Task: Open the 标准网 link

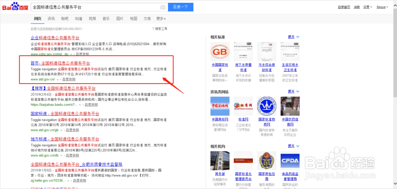Action: click(x=243, y=119)
